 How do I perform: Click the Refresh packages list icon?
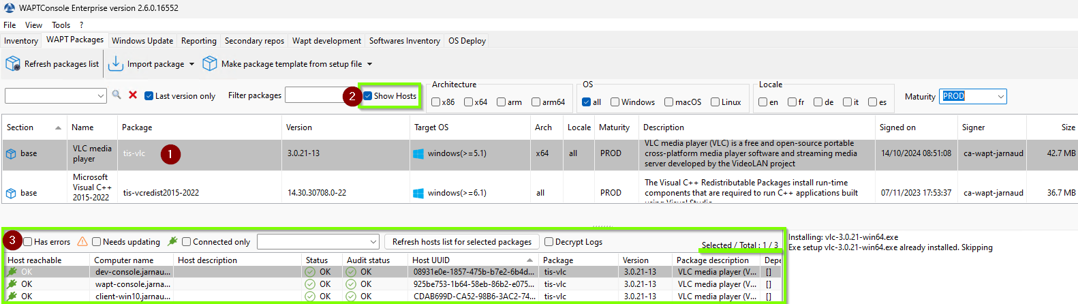point(12,64)
